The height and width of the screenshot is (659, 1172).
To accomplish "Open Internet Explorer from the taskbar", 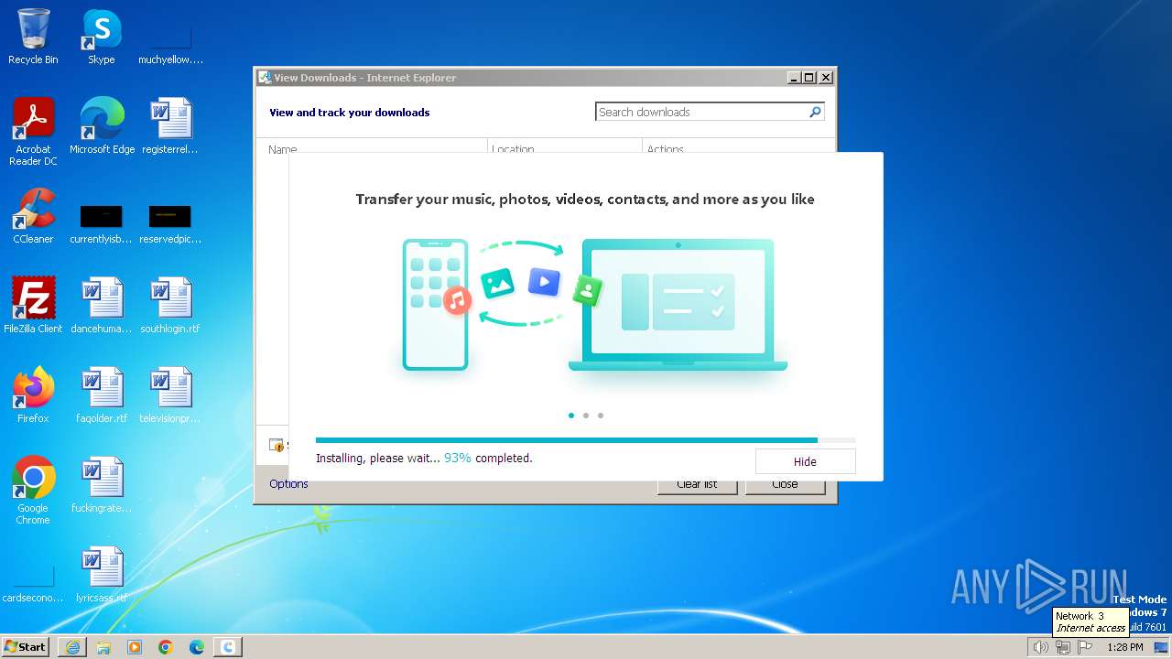I will point(72,647).
